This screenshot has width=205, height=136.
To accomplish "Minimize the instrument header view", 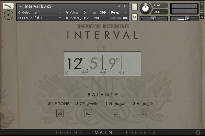I will 202,8.
